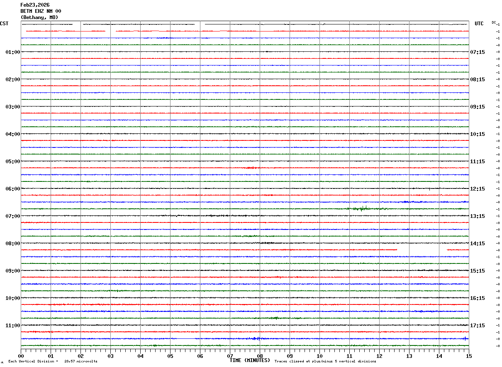Viewport: 502px width, 367px height.
Task: Select the 08:00 CST row label
Action: 12,244
